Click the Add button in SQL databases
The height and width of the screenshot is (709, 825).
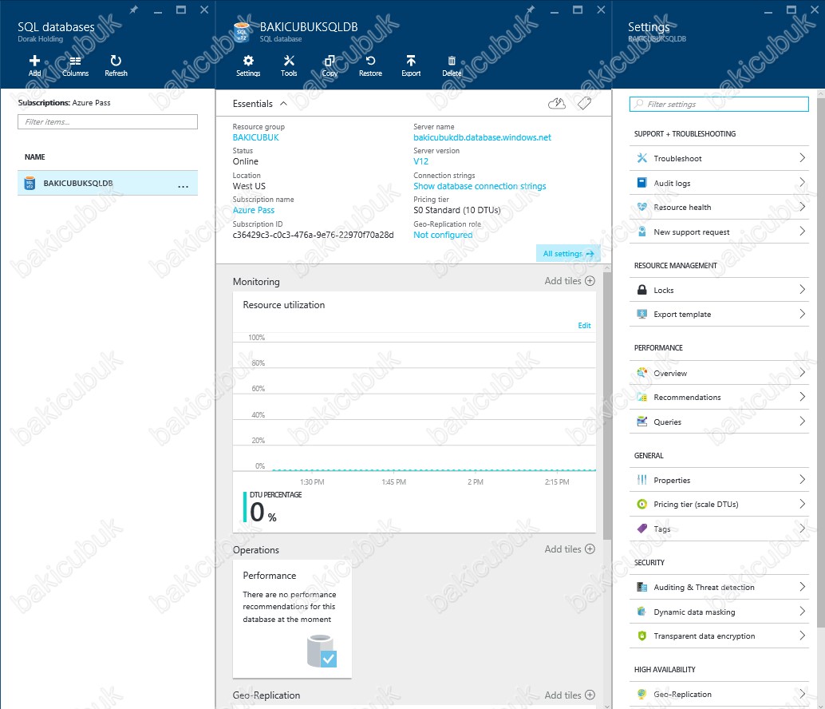pyautogui.click(x=35, y=65)
